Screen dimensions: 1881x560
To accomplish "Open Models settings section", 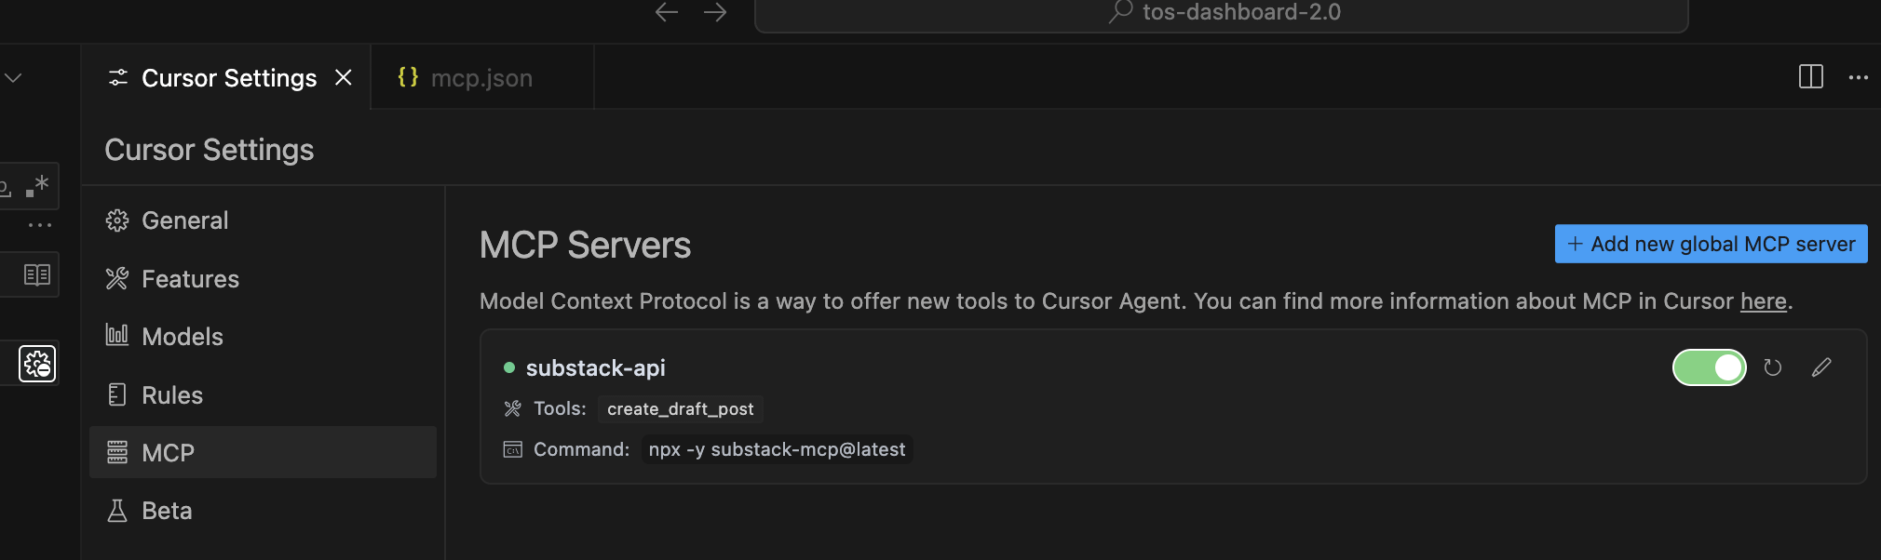I will (x=263, y=337).
